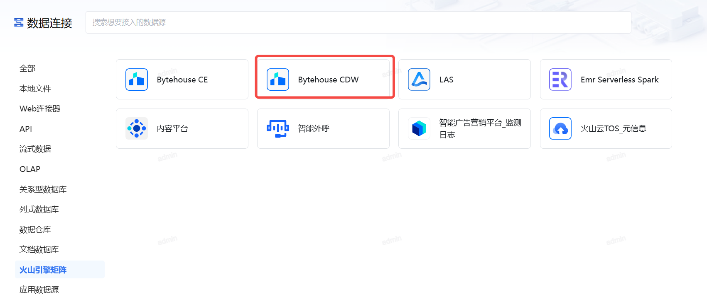
Task: Choose the LAS label
Action: tap(447, 80)
